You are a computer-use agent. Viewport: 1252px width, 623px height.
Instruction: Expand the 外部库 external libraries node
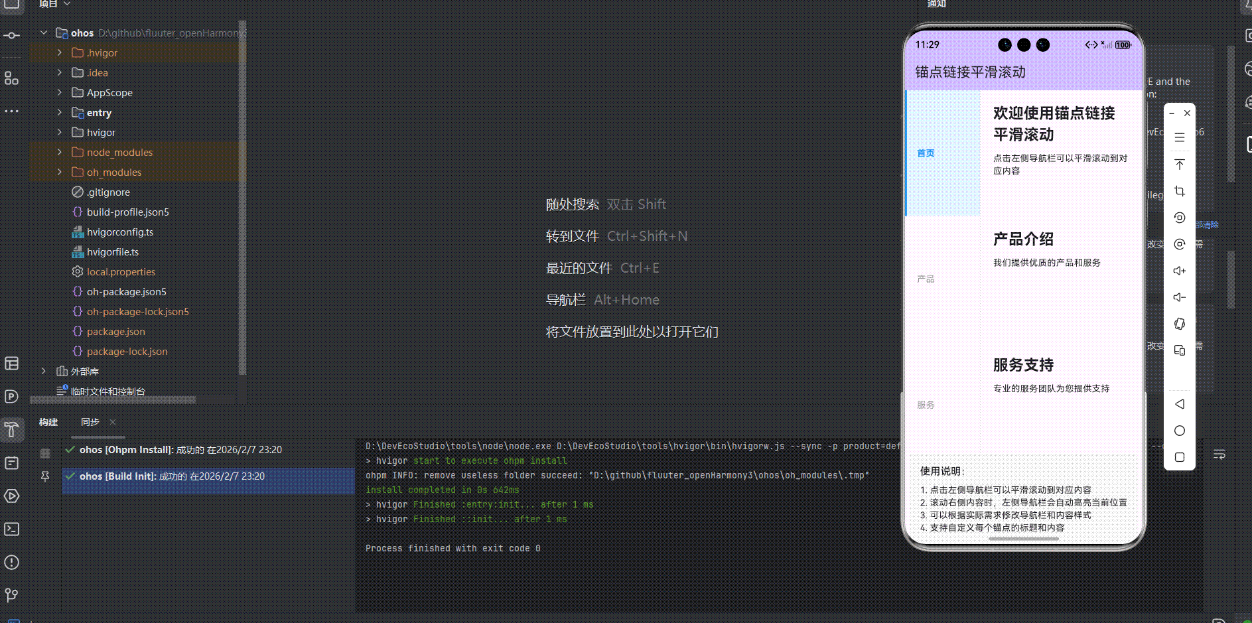44,371
